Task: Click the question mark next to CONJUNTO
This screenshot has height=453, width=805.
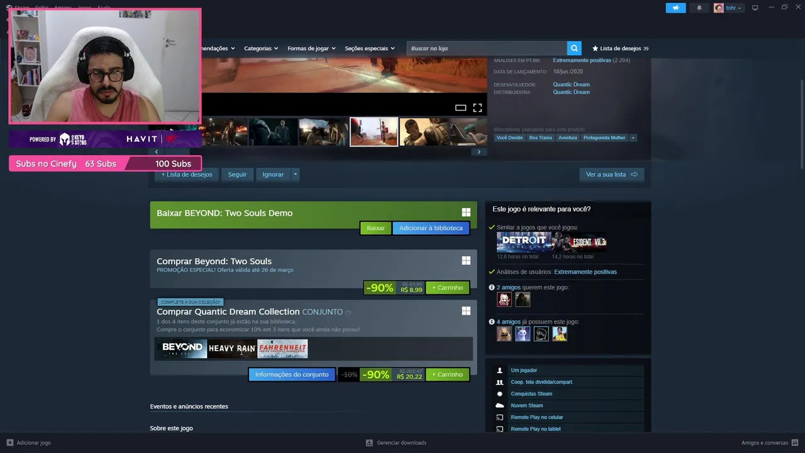Action: click(x=348, y=313)
